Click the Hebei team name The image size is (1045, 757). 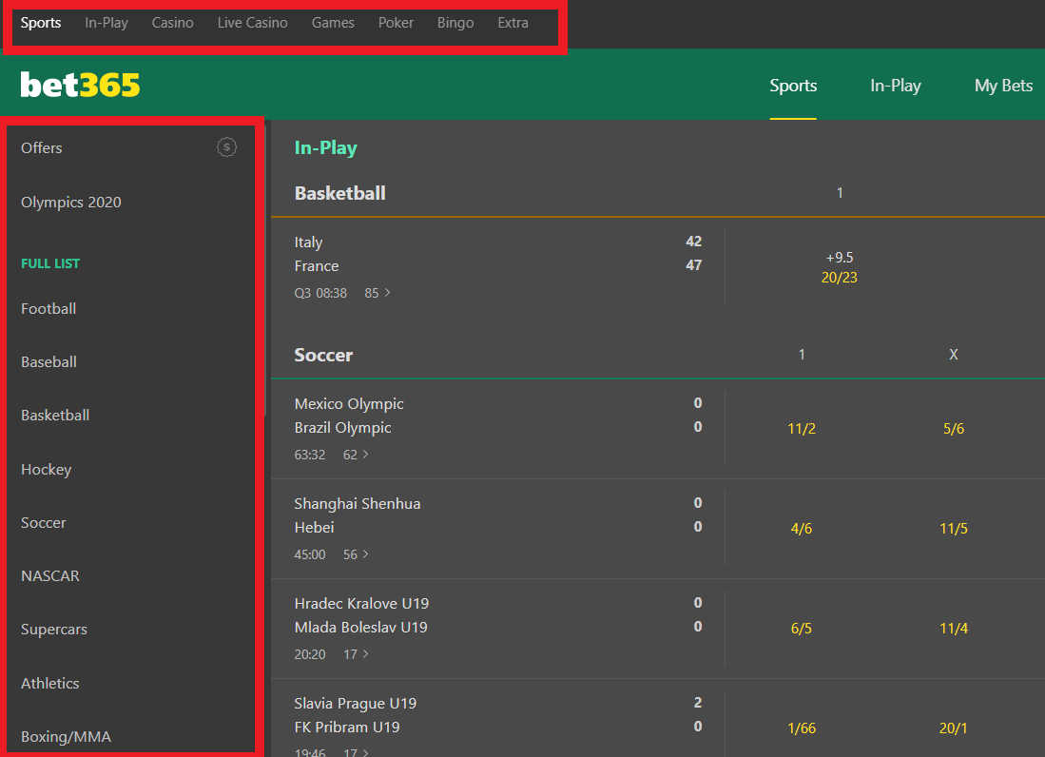[x=314, y=527]
